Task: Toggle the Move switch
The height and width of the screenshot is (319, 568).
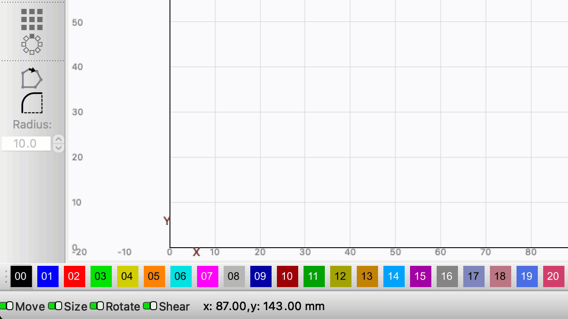Action: [x=7, y=306]
